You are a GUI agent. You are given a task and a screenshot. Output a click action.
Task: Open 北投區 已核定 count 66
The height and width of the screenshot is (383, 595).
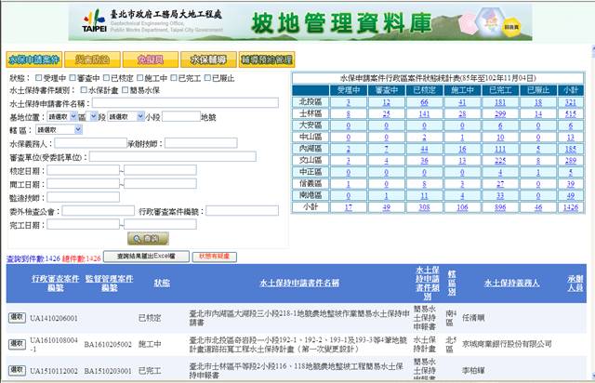click(424, 102)
